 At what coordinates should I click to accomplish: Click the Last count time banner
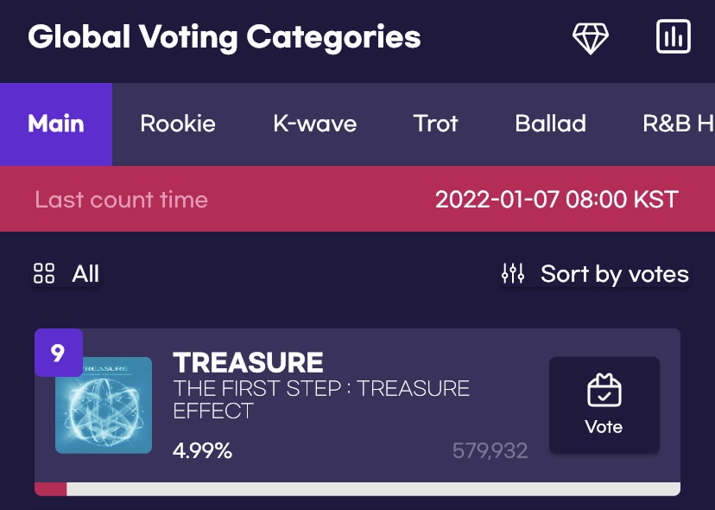pyautogui.click(x=357, y=200)
